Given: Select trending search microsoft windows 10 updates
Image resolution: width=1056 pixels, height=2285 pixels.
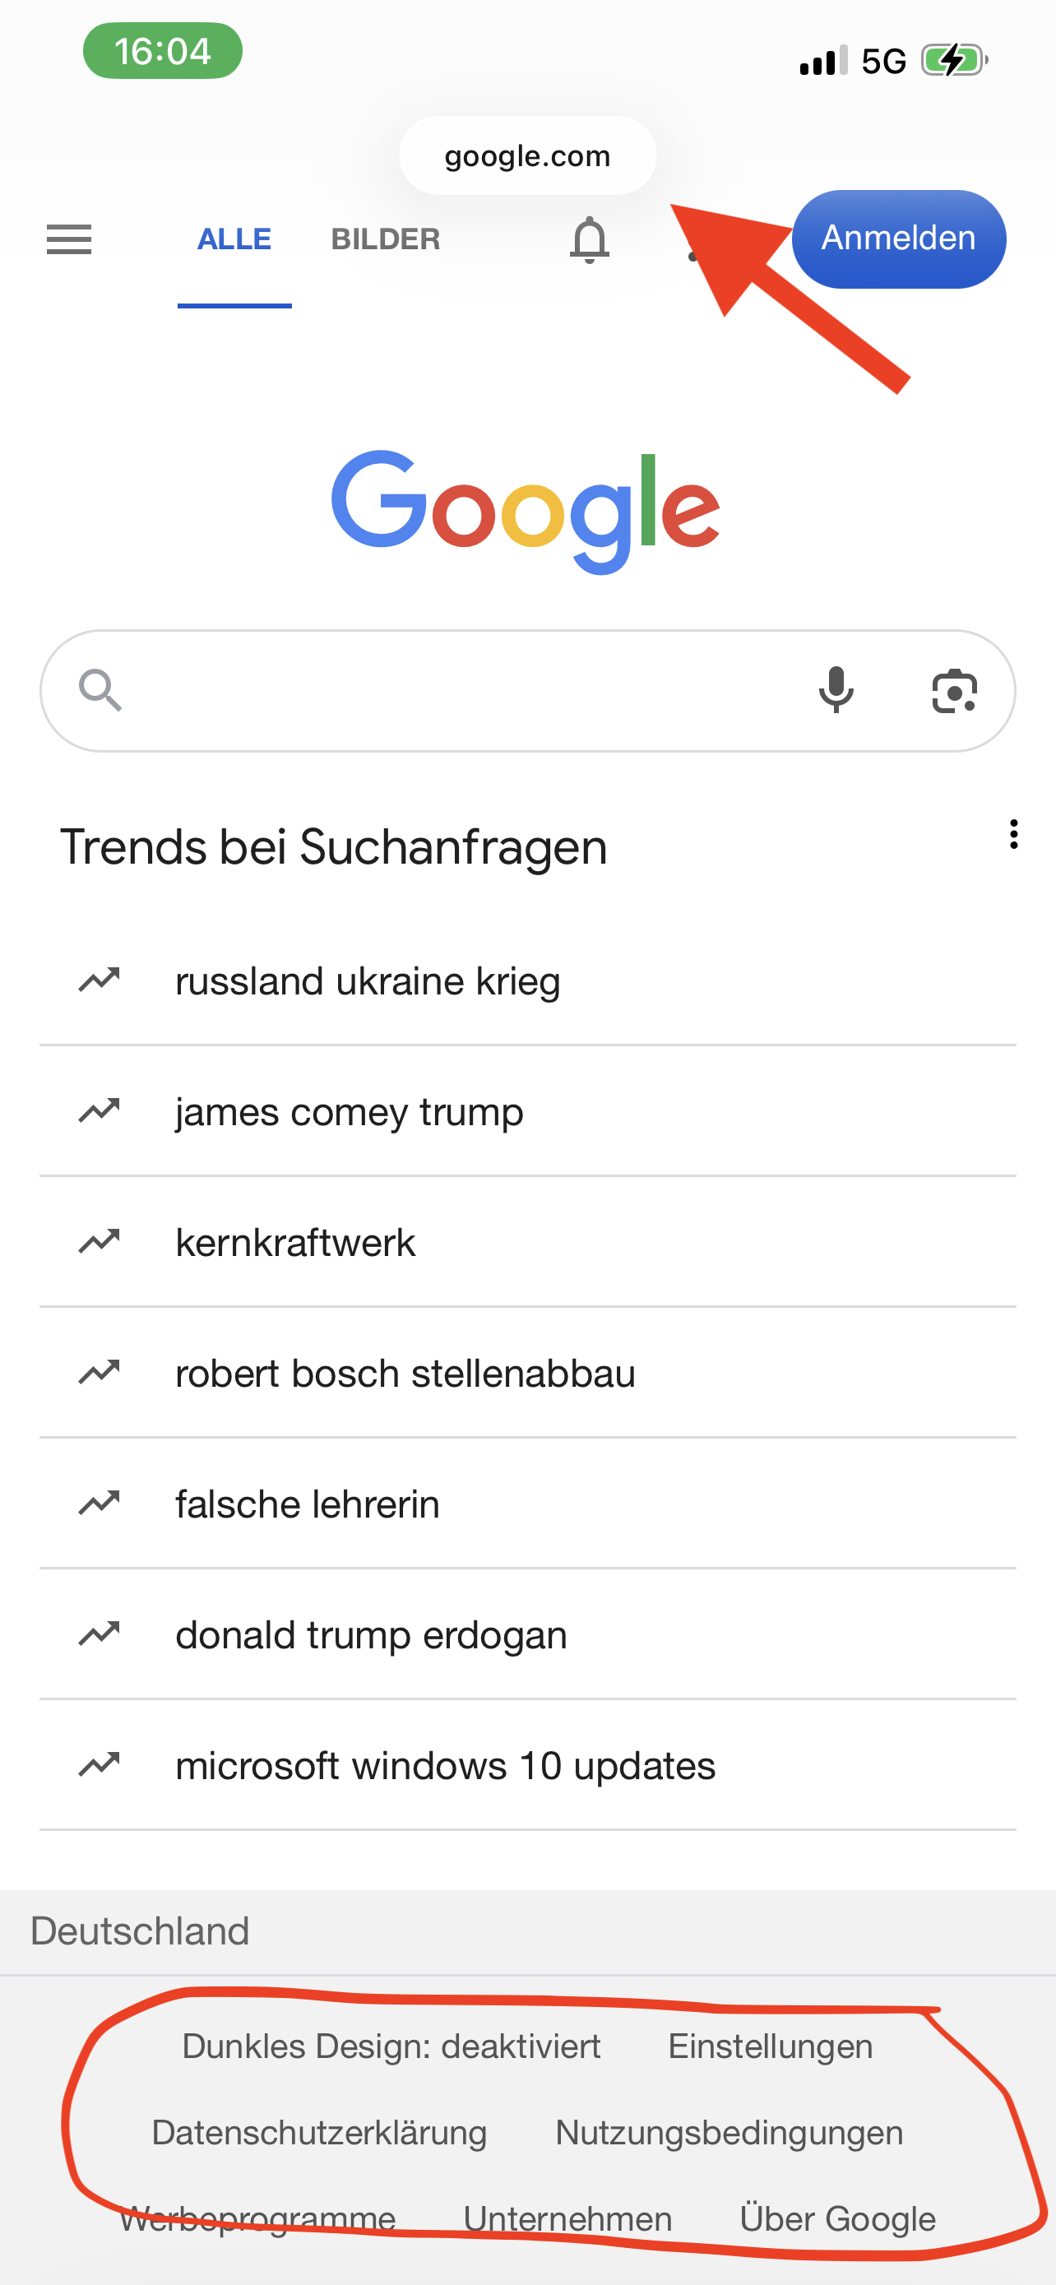Looking at the screenshot, I should click(x=445, y=1766).
